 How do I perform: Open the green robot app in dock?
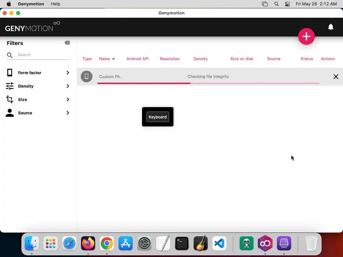247,243
